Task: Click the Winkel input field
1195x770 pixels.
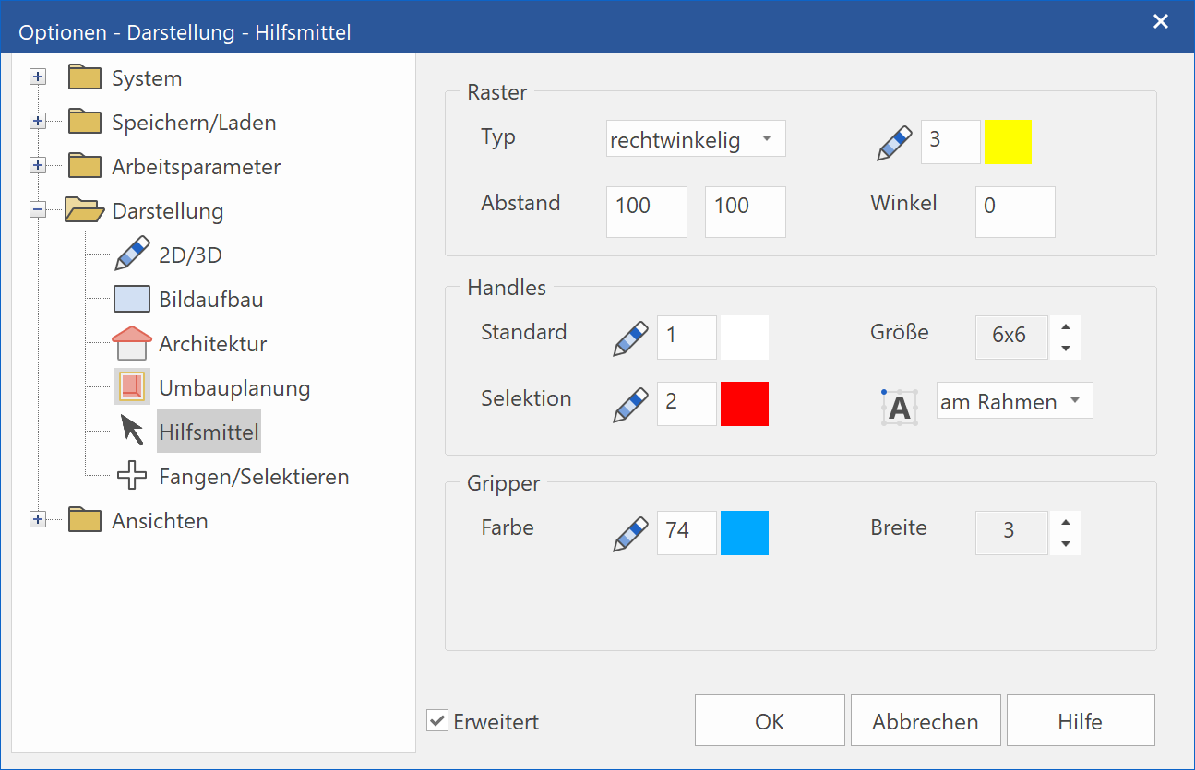Action: 1015,211
